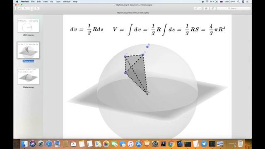Open Google Chrome from the Dock
This screenshot has height=149, width=265.
point(171,144)
